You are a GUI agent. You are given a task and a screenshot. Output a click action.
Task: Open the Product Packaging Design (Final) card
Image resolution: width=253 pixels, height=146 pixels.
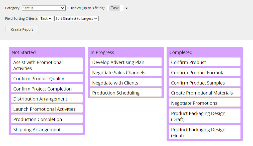click(205, 132)
